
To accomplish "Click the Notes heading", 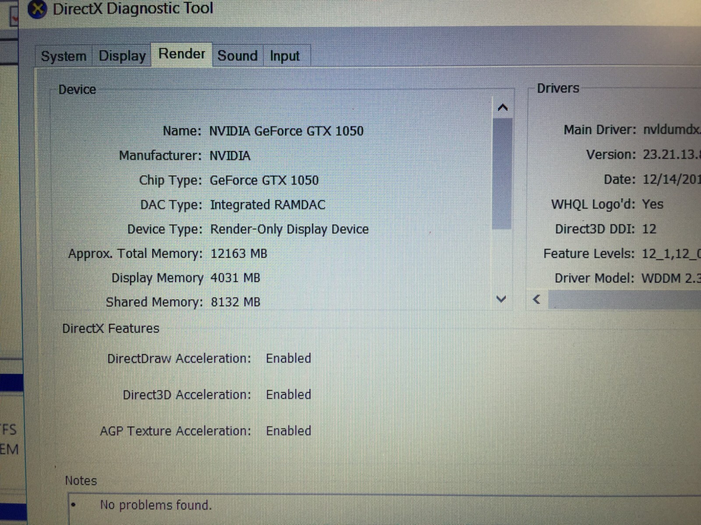I will coord(81,480).
